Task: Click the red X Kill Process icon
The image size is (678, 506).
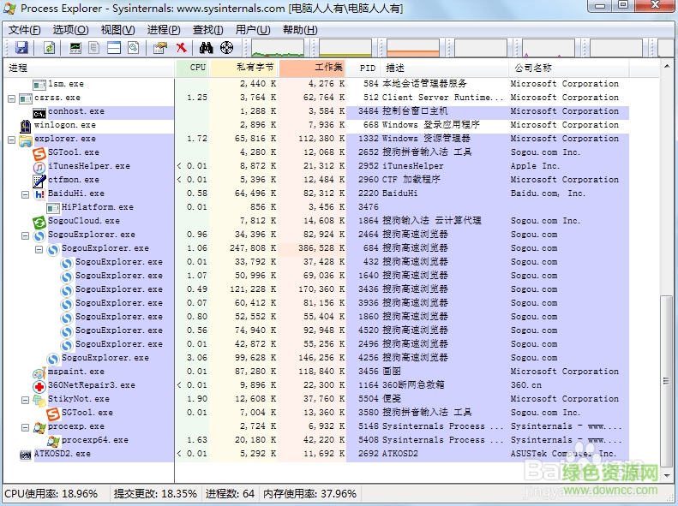Action: [181, 48]
